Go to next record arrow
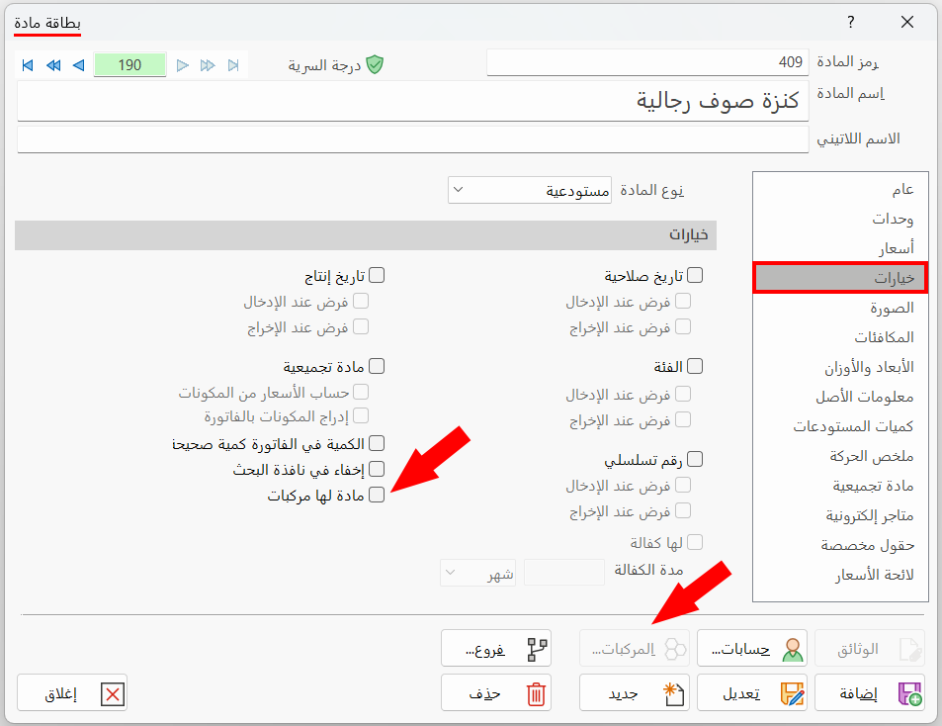The image size is (942, 726). tap(183, 65)
